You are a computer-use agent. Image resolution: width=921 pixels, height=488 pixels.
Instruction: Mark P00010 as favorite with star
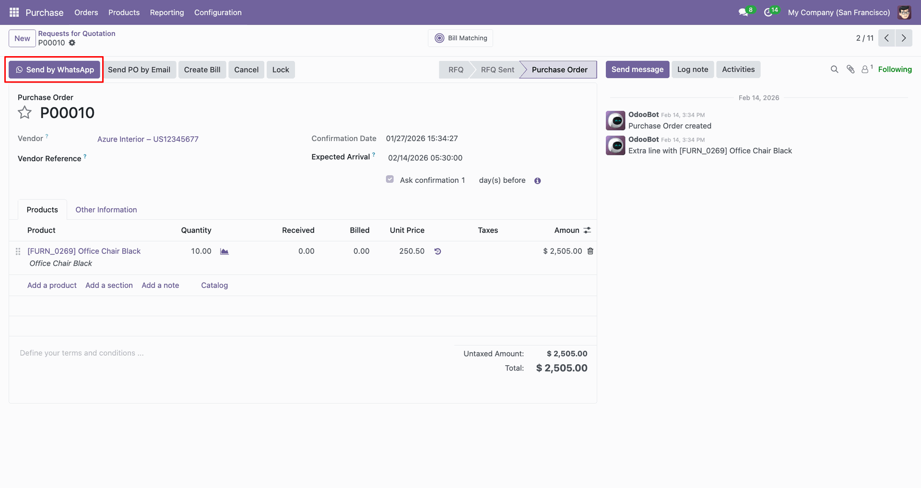point(24,113)
